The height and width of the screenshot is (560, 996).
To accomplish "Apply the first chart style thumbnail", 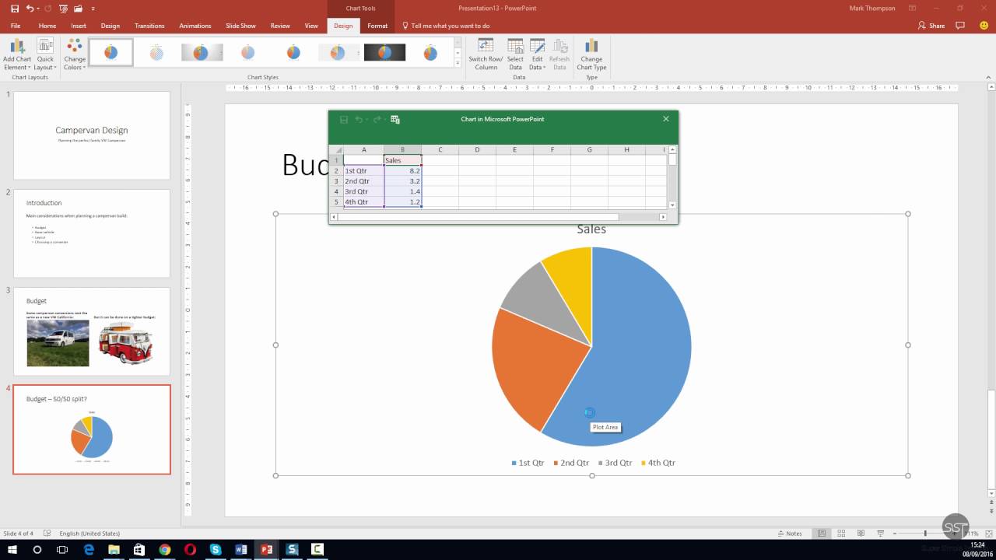I will (111, 53).
